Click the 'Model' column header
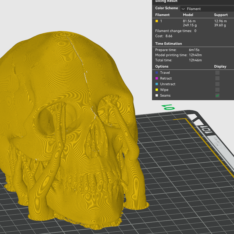The height and width of the screenshot is (234, 234). pos(188,15)
